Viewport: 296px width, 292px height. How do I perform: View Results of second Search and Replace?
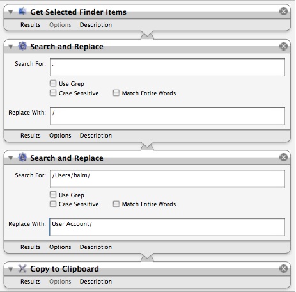click(x=31, y=247)
